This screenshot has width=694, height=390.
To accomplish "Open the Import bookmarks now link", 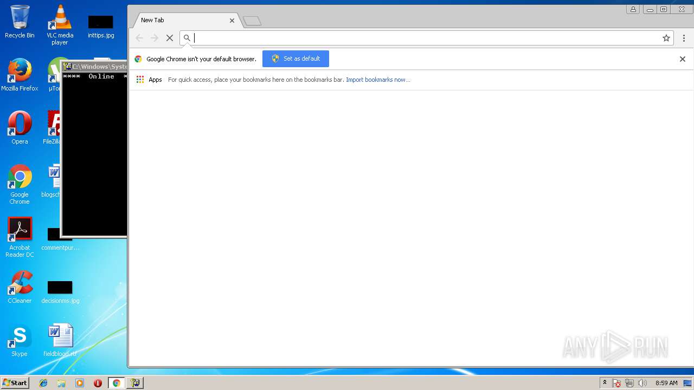I will click(378, 80).
